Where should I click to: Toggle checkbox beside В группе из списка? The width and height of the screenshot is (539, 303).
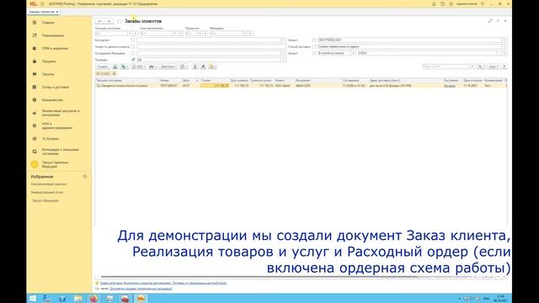coord(314,53)
